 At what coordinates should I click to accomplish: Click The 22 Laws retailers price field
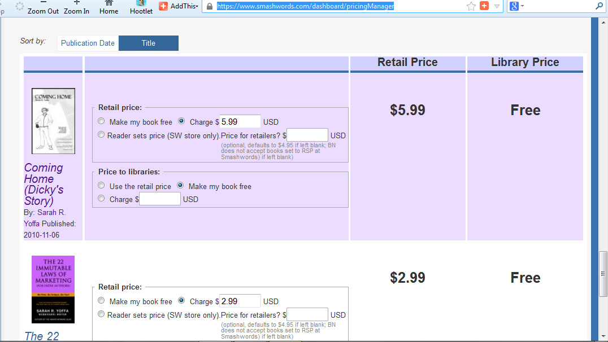307,314
